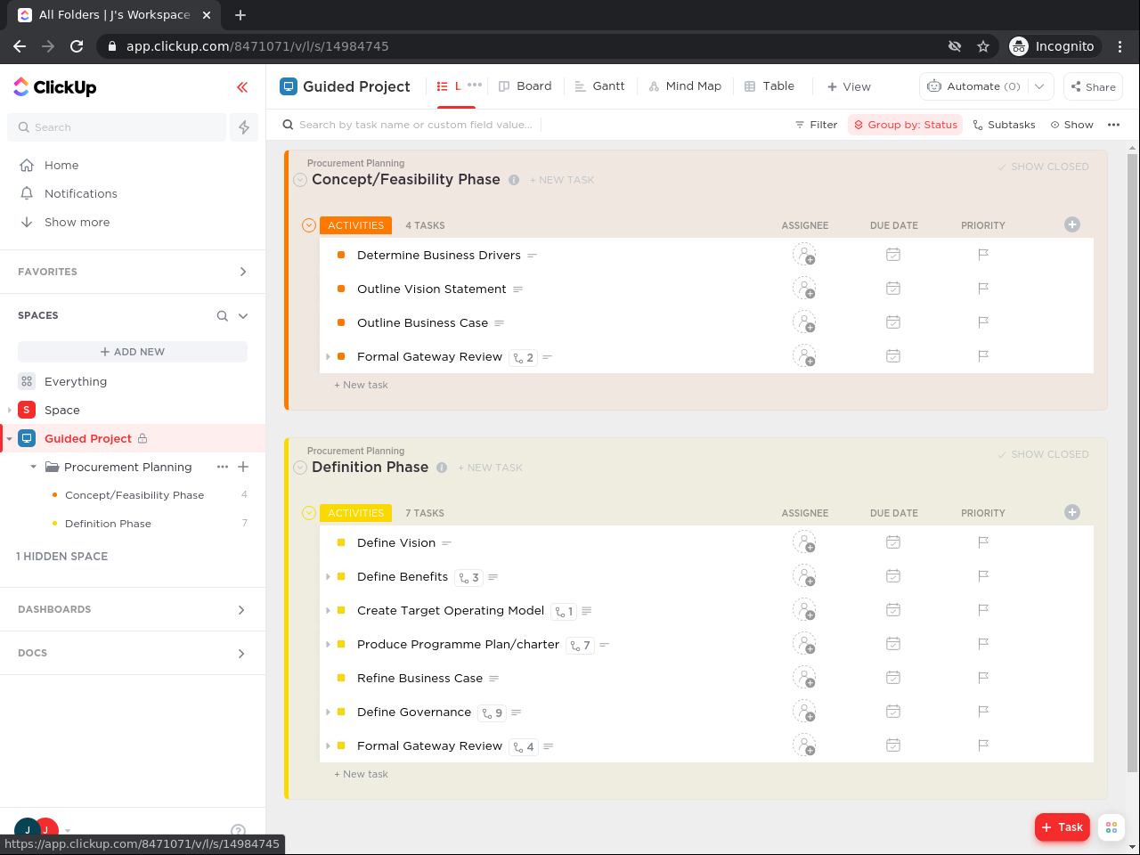
Task: Toggle Subtasks display in toolbar
Action: point(1004,125)
